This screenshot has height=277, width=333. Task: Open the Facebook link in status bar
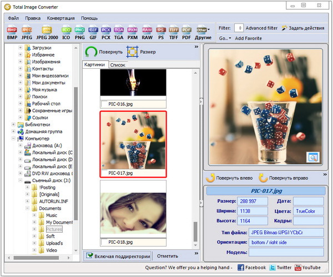(255, 268)
